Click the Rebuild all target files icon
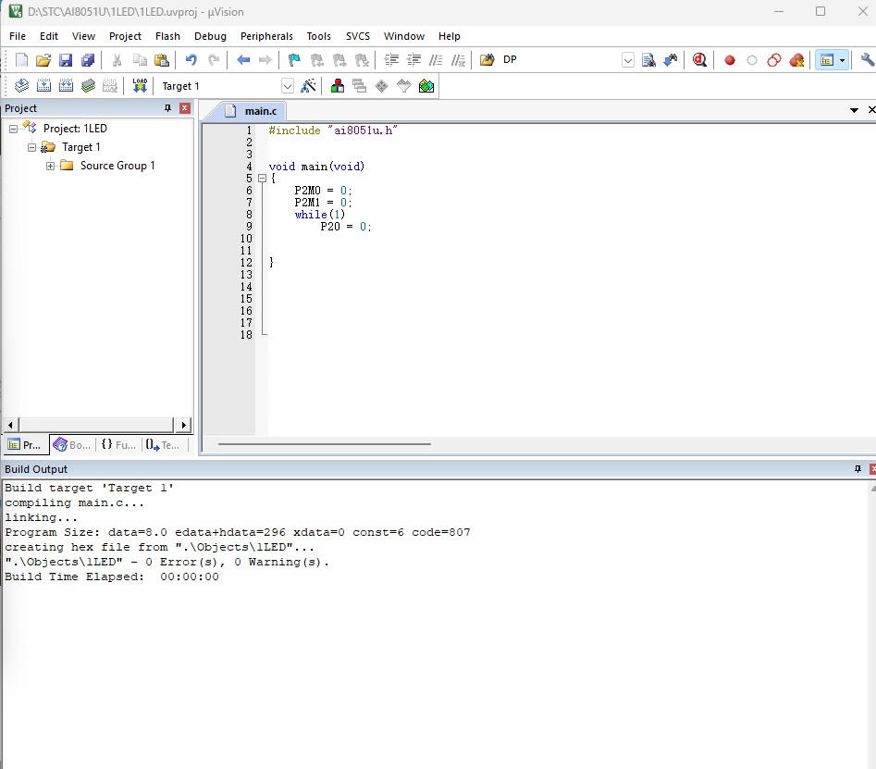 tap(66, 85)
